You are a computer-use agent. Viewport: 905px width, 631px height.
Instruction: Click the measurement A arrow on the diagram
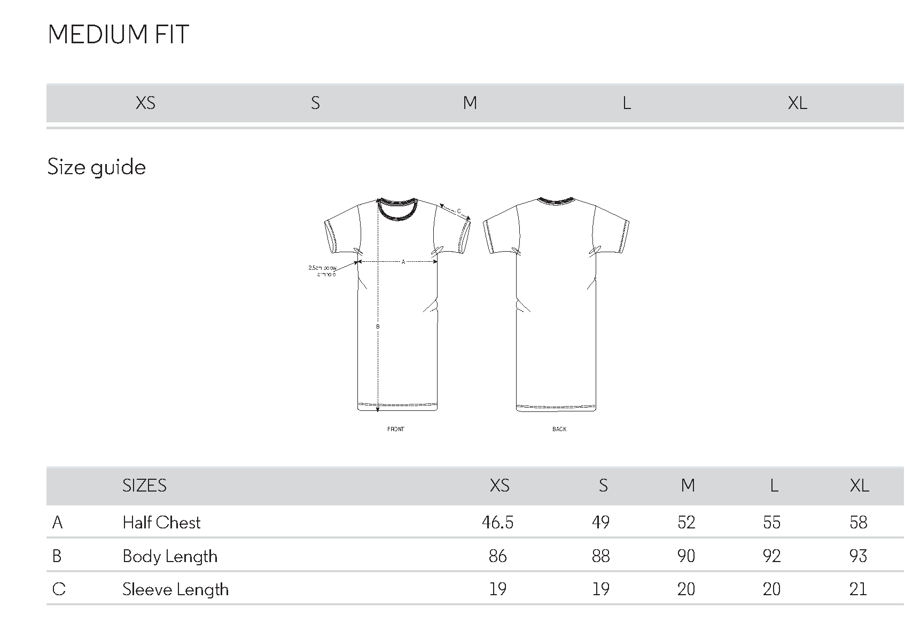coord(397,262)
